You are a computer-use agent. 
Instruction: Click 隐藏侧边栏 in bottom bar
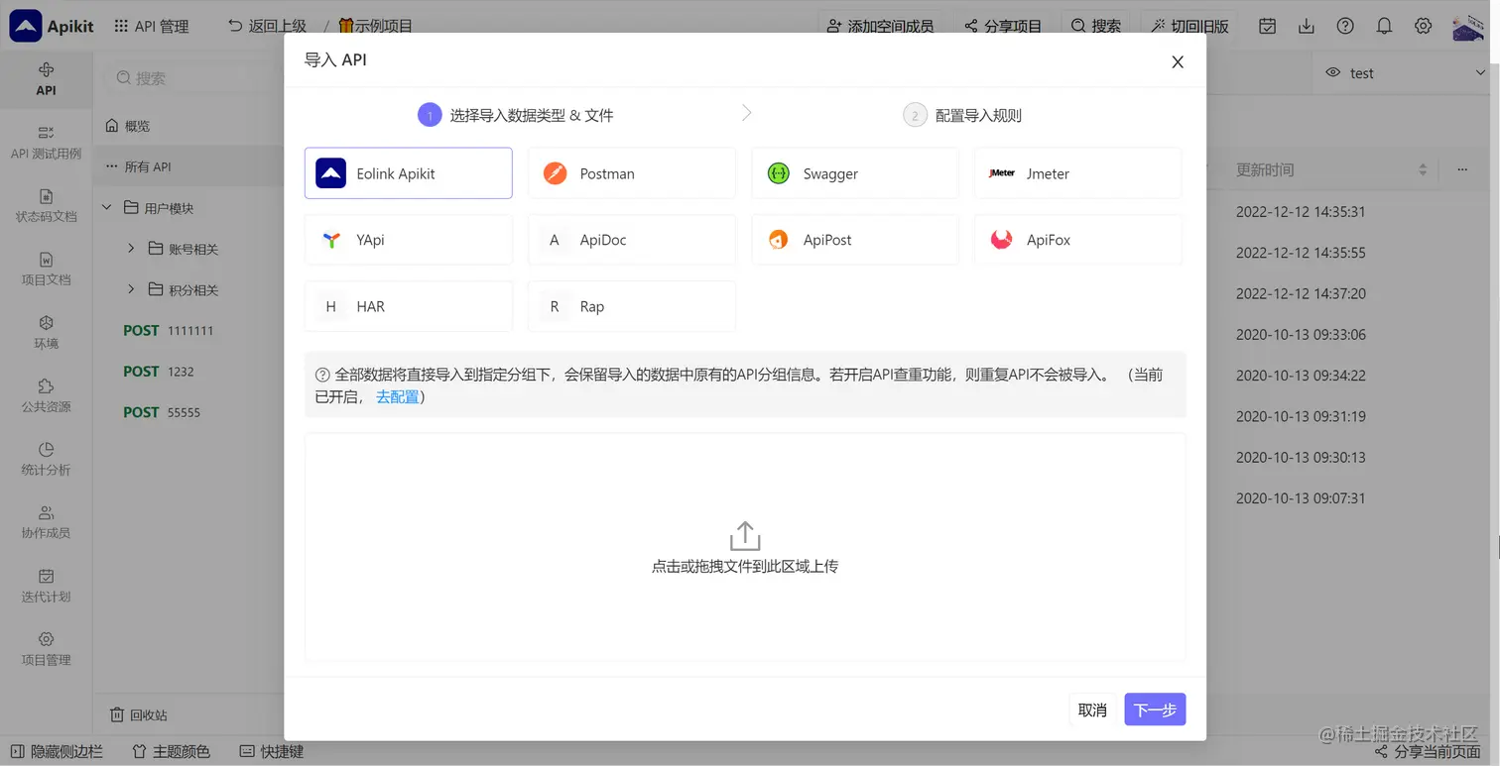pos(57,751)
